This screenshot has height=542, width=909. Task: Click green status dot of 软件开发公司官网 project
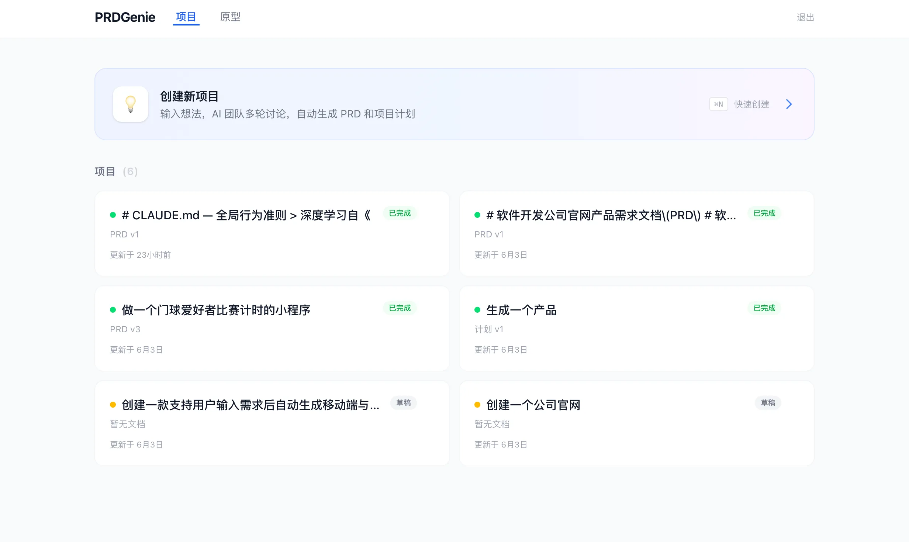tap(477, 215)
